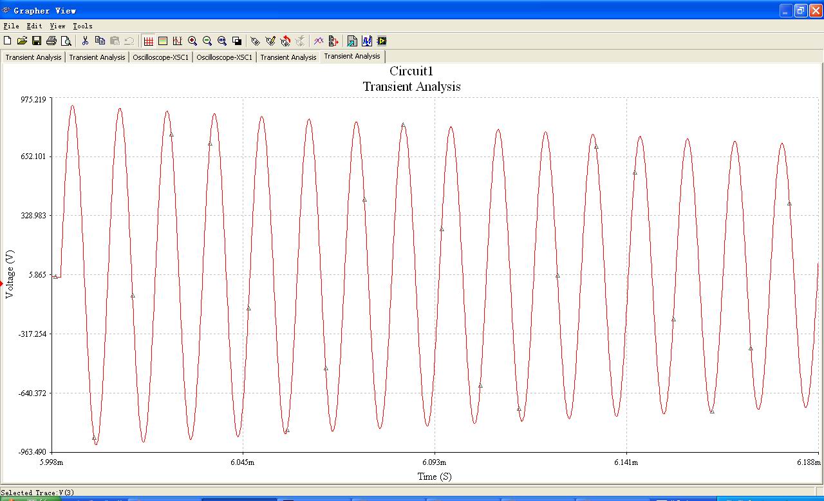Switch to the first Transient Analysis tab

33,57
